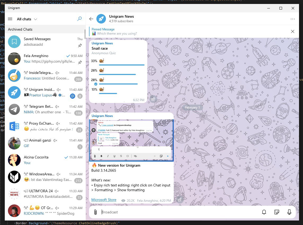Screen dimensions: 303x225
Task: Click the 33% poll result bar
Action: pyautogui.click(x=122, y=65)
